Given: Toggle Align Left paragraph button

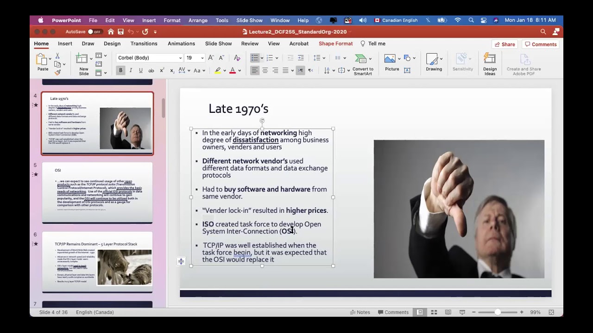Looking at the screenshot, I should pyautogui.click(x=254, y=70).
